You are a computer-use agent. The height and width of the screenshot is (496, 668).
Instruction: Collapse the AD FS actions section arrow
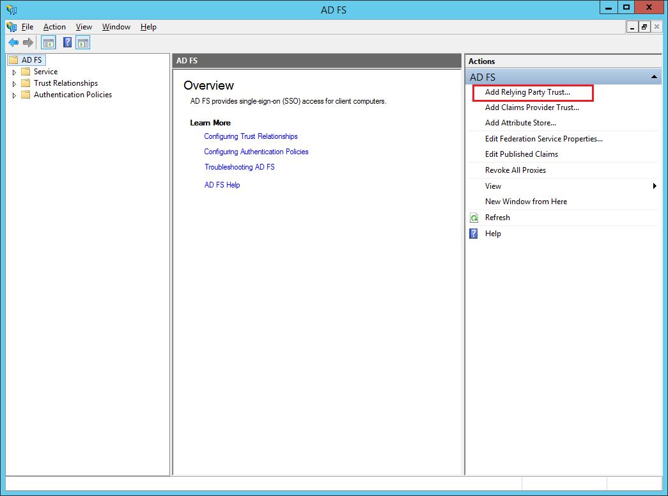[x=654, y=77]
